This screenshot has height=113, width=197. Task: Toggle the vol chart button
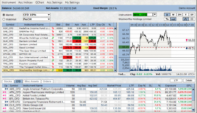point(174,19)
